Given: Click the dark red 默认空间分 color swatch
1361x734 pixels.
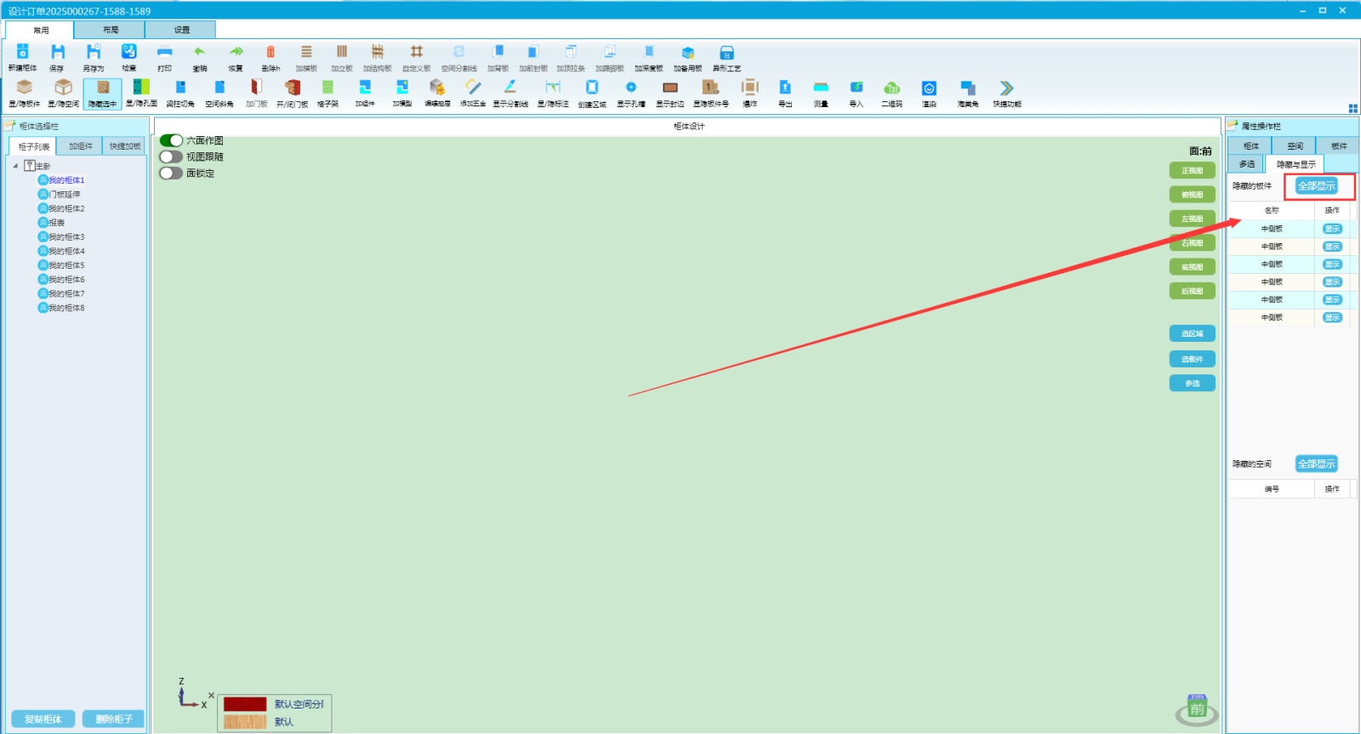Looking at the screenshot, I should pyautogui.click(x=245, y=704).
